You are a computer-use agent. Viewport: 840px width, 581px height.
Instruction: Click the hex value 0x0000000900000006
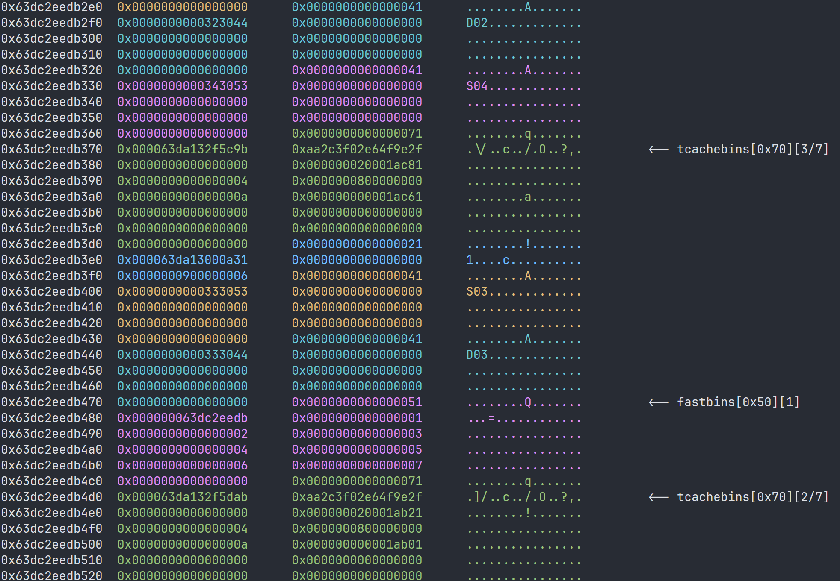point(183,276)
